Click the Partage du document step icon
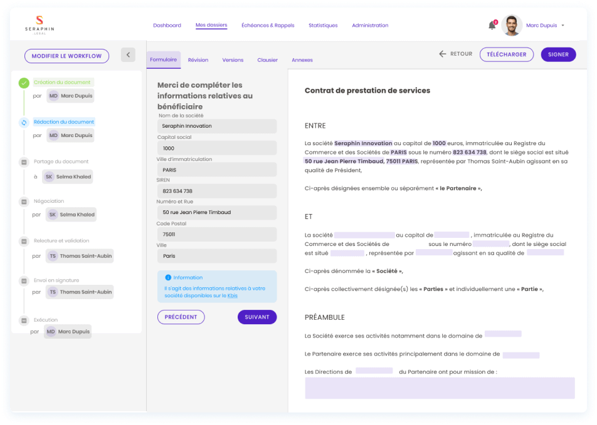The image size is (597, 425). click(x=24, y=162)
